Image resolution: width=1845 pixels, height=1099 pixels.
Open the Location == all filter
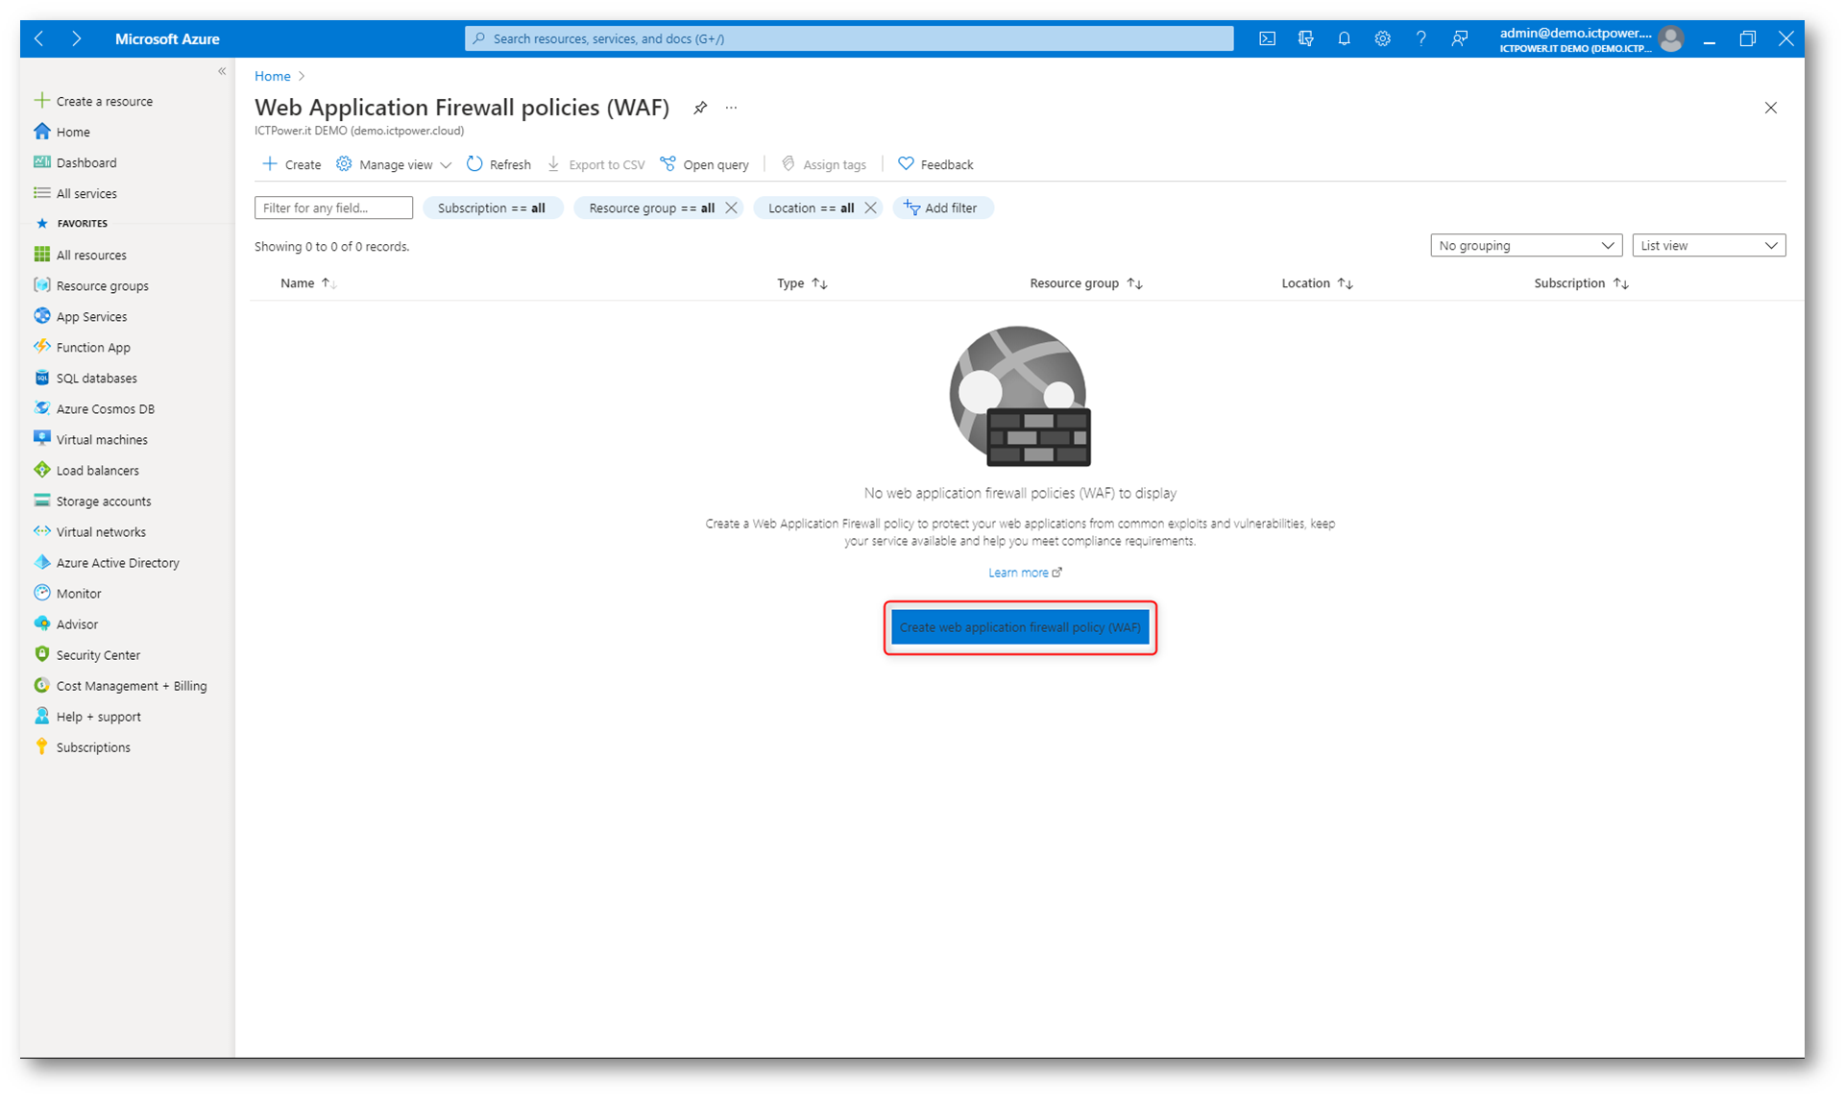pos(811,208)
